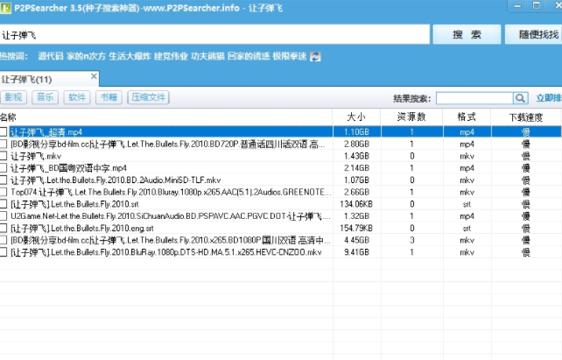Screen dimensions: 562x360
Task: Check the U2Game.Net row checkbox
Action: [x=4, y=215]
